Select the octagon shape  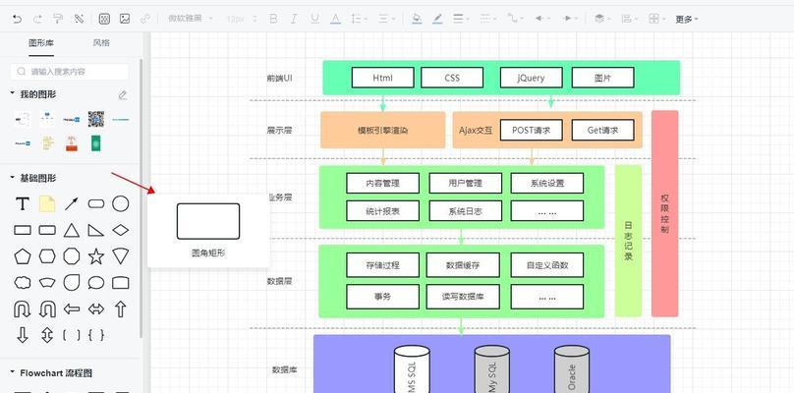72,256
